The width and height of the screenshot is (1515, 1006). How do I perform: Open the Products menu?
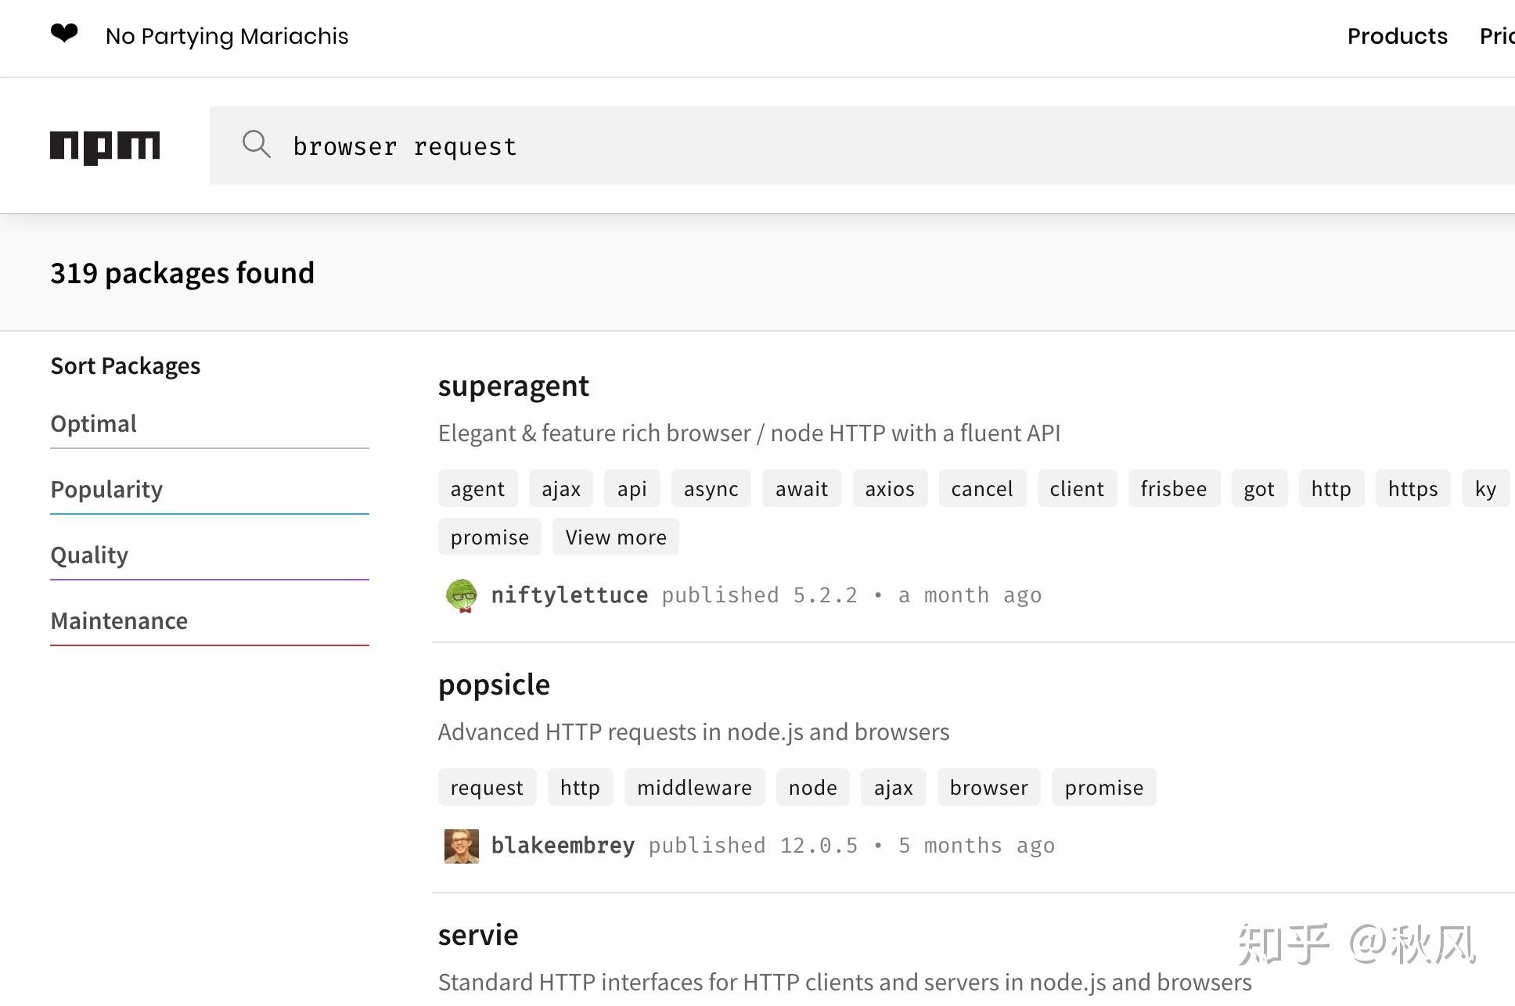1397,36
